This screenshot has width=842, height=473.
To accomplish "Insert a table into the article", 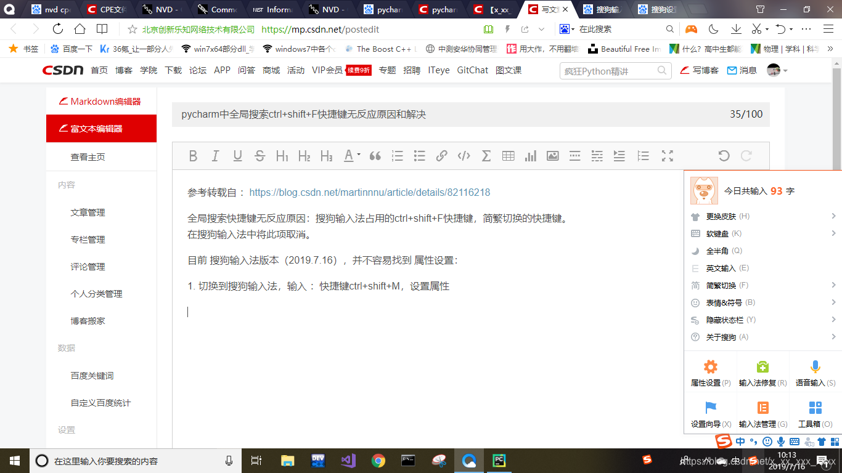I will click(x=509, y=156).
